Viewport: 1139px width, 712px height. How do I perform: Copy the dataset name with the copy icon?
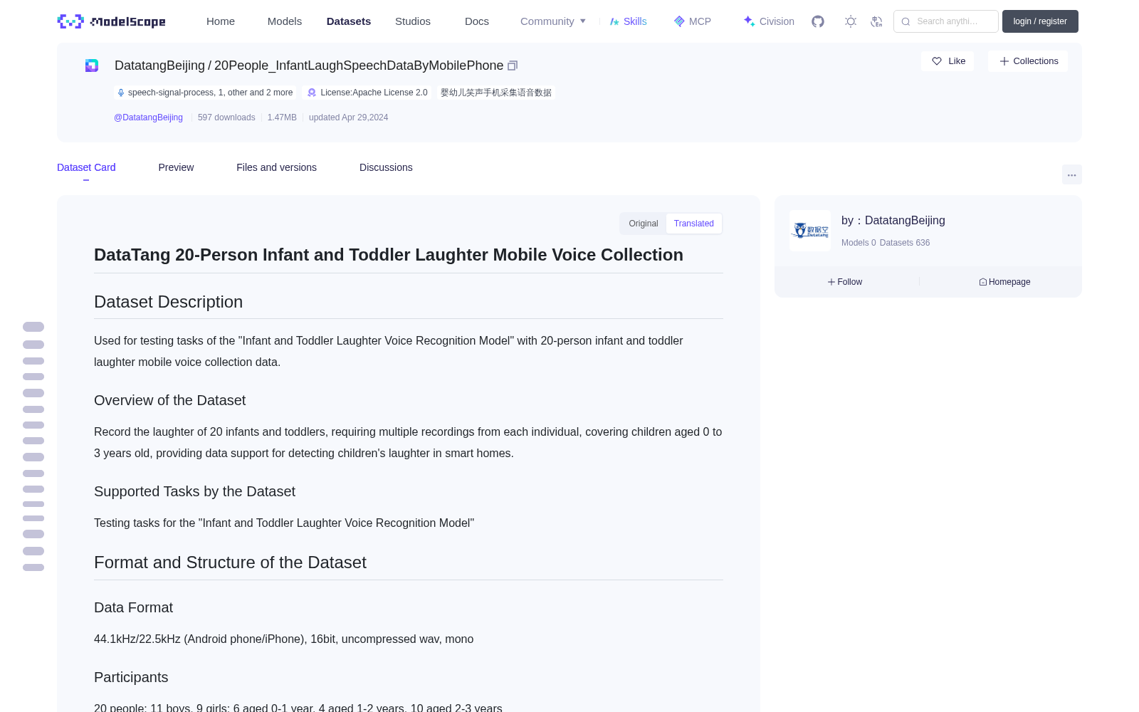[x=513, y=66]
